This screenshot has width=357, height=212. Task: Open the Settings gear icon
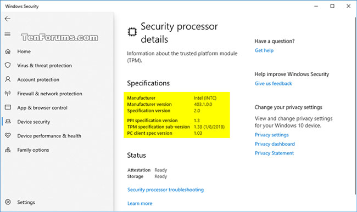[x=8, y=202]
